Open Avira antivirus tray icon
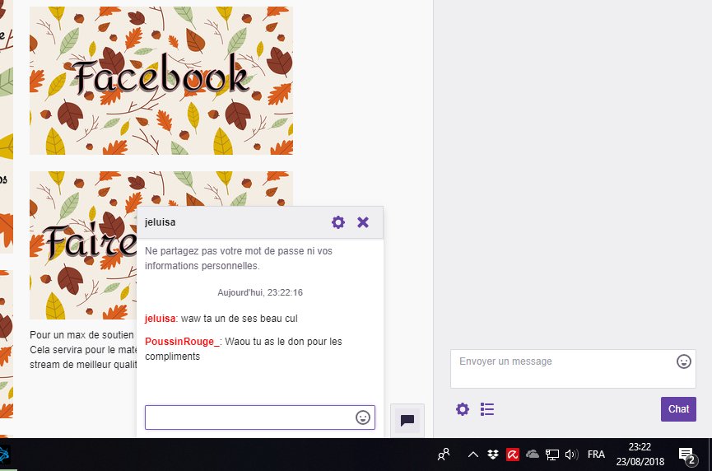Image resolution: width=712 pixels, height=471 pixels. tap(513, 455)
